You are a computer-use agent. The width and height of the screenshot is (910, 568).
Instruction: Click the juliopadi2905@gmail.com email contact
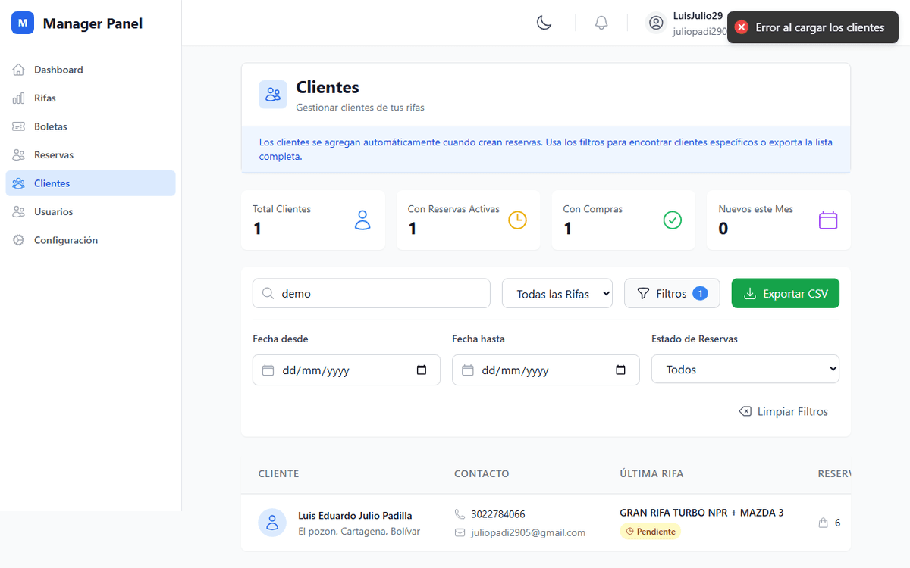point(528,532)
